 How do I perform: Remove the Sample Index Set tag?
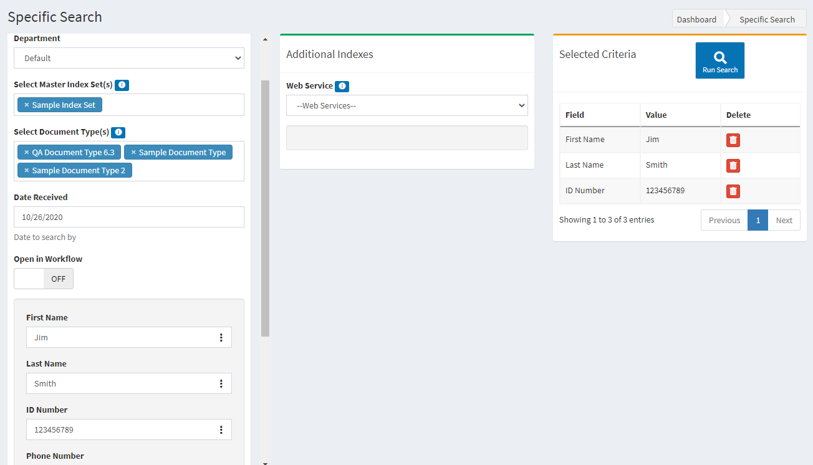[26, 105]
